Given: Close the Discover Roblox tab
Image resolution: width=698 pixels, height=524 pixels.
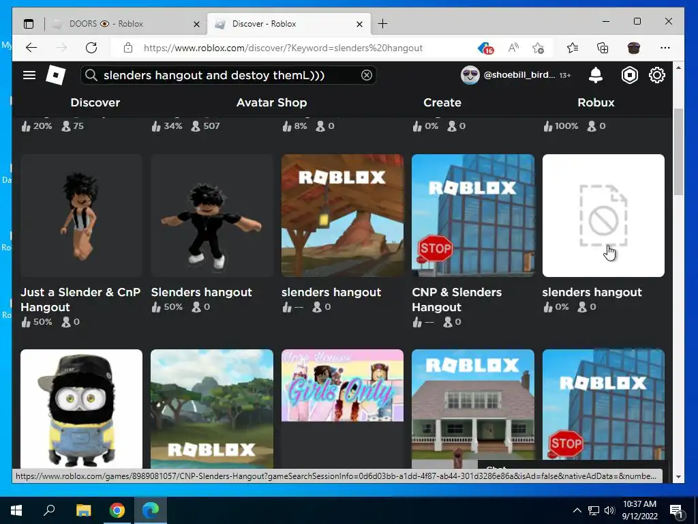Looking at the screenshot, I should (360, 24).
